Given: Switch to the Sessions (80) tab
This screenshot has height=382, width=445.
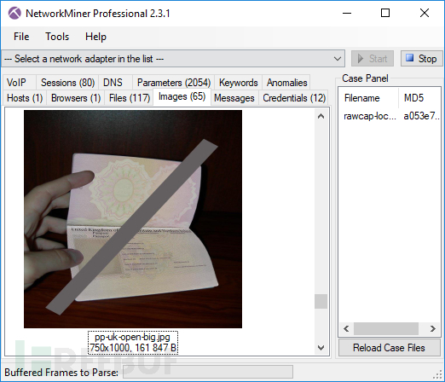Looking at the screenshot, I should 67,83.
